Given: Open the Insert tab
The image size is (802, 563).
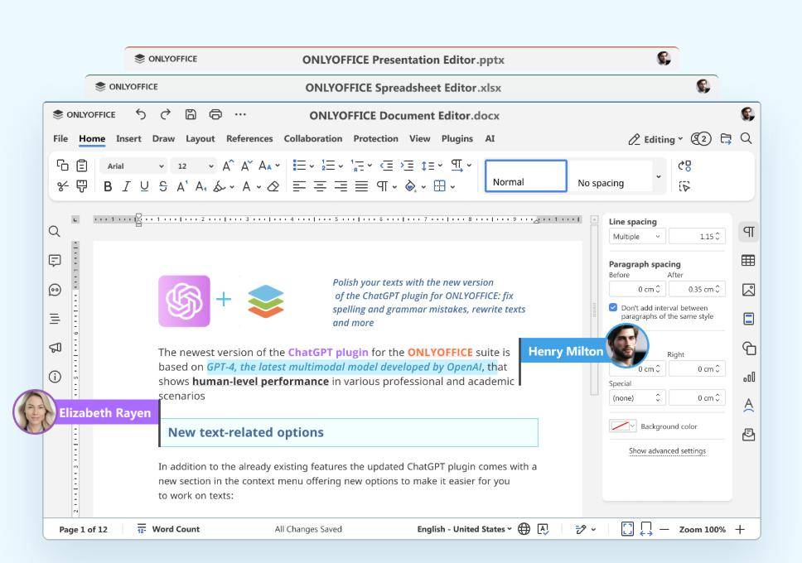Looking at the screenshot, I should click(x=128, y=139).
